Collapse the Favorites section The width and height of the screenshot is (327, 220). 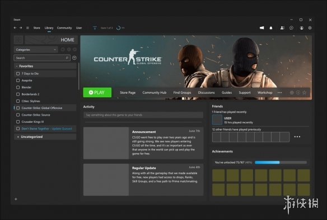pos(45,66)
